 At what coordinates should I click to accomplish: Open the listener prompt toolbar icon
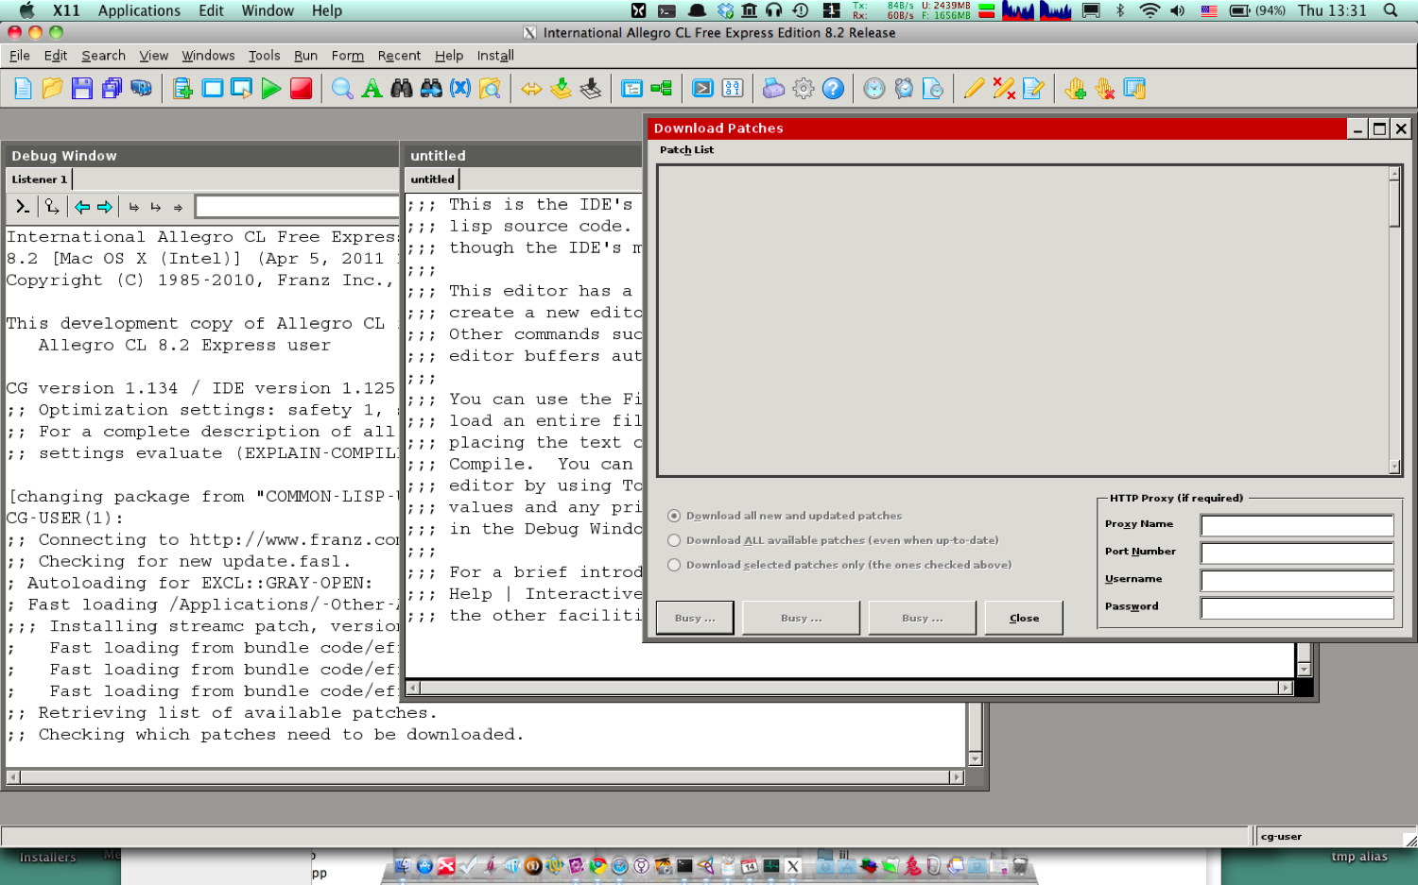(x=702, y=89)
